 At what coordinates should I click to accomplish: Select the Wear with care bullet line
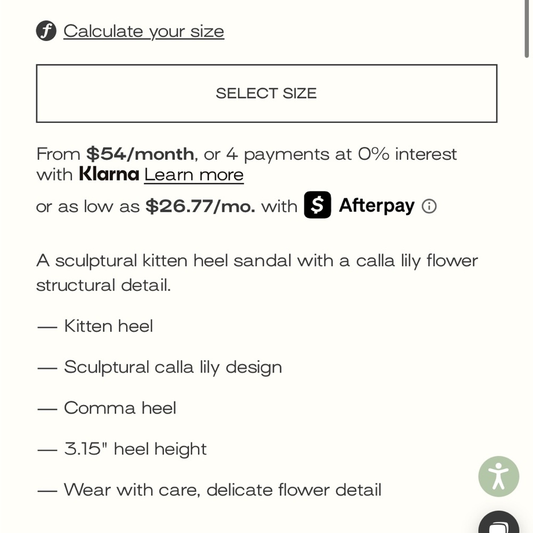209,490
